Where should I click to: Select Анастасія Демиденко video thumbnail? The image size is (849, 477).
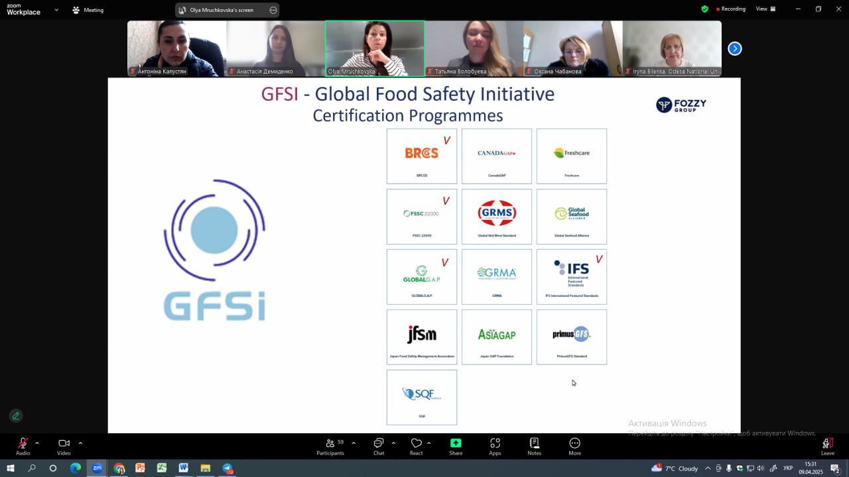click(275, 48)
